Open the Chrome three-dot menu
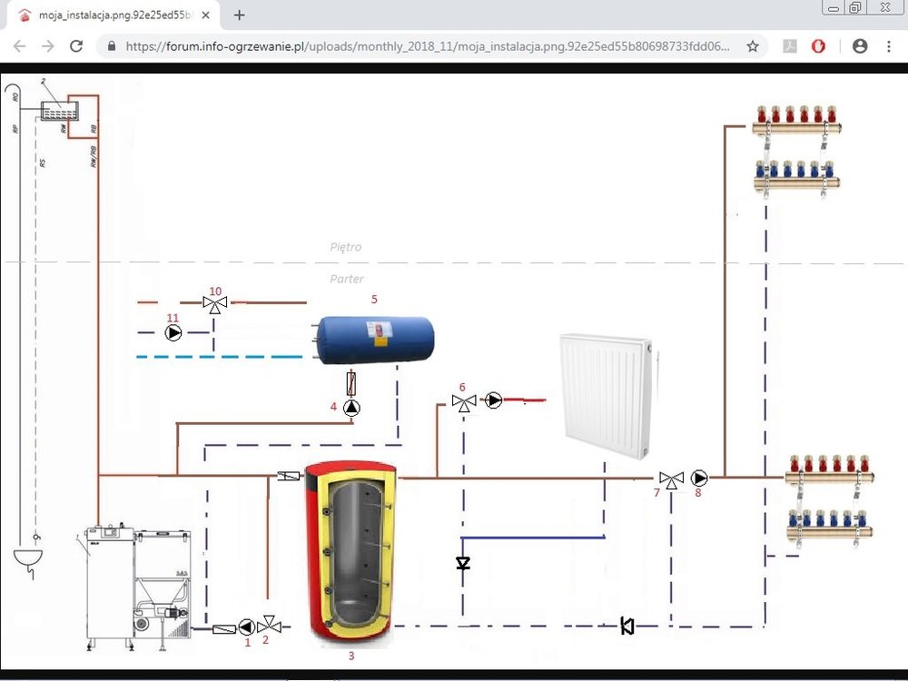 coord(888,46)
